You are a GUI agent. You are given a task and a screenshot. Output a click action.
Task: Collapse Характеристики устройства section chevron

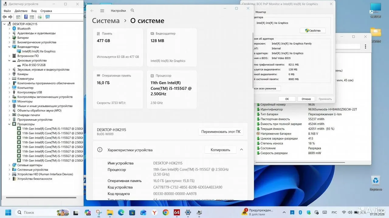coord(241,149)
